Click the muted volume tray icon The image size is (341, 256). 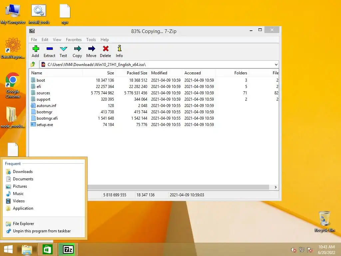click(293, 250)
